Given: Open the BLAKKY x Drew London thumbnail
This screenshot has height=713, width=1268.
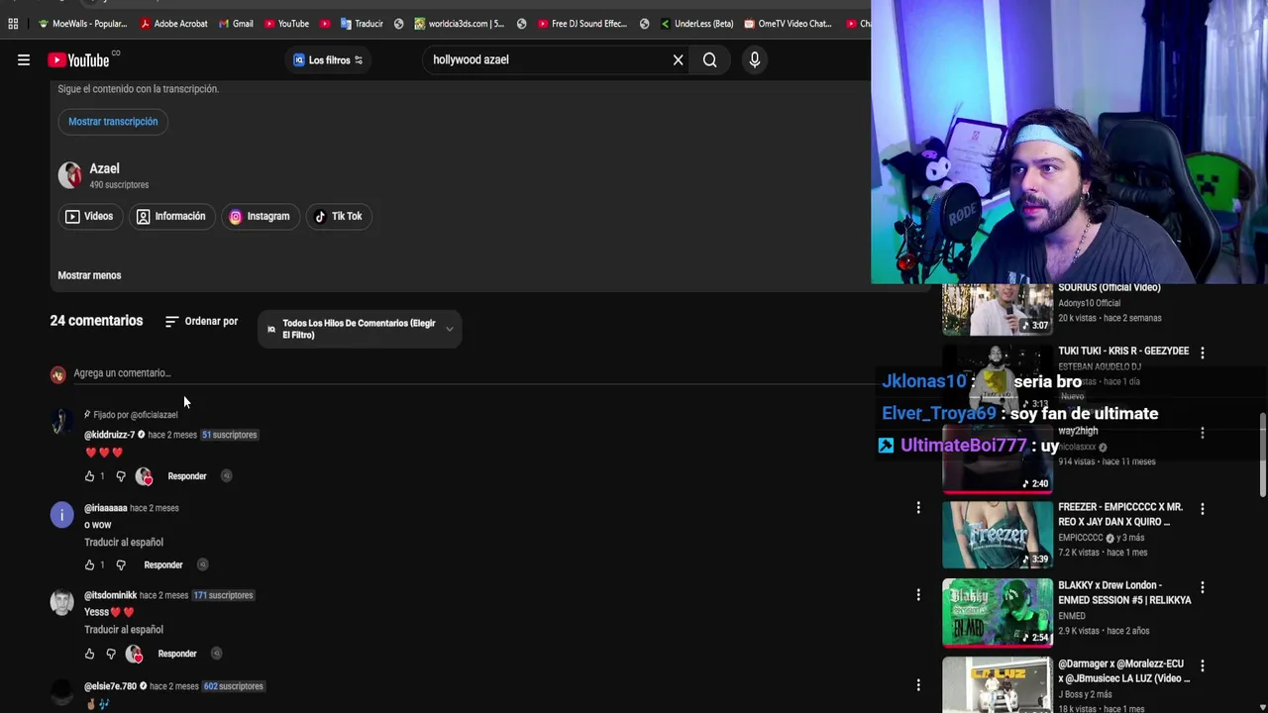Looking at the screenshot, I should point(998,613).
